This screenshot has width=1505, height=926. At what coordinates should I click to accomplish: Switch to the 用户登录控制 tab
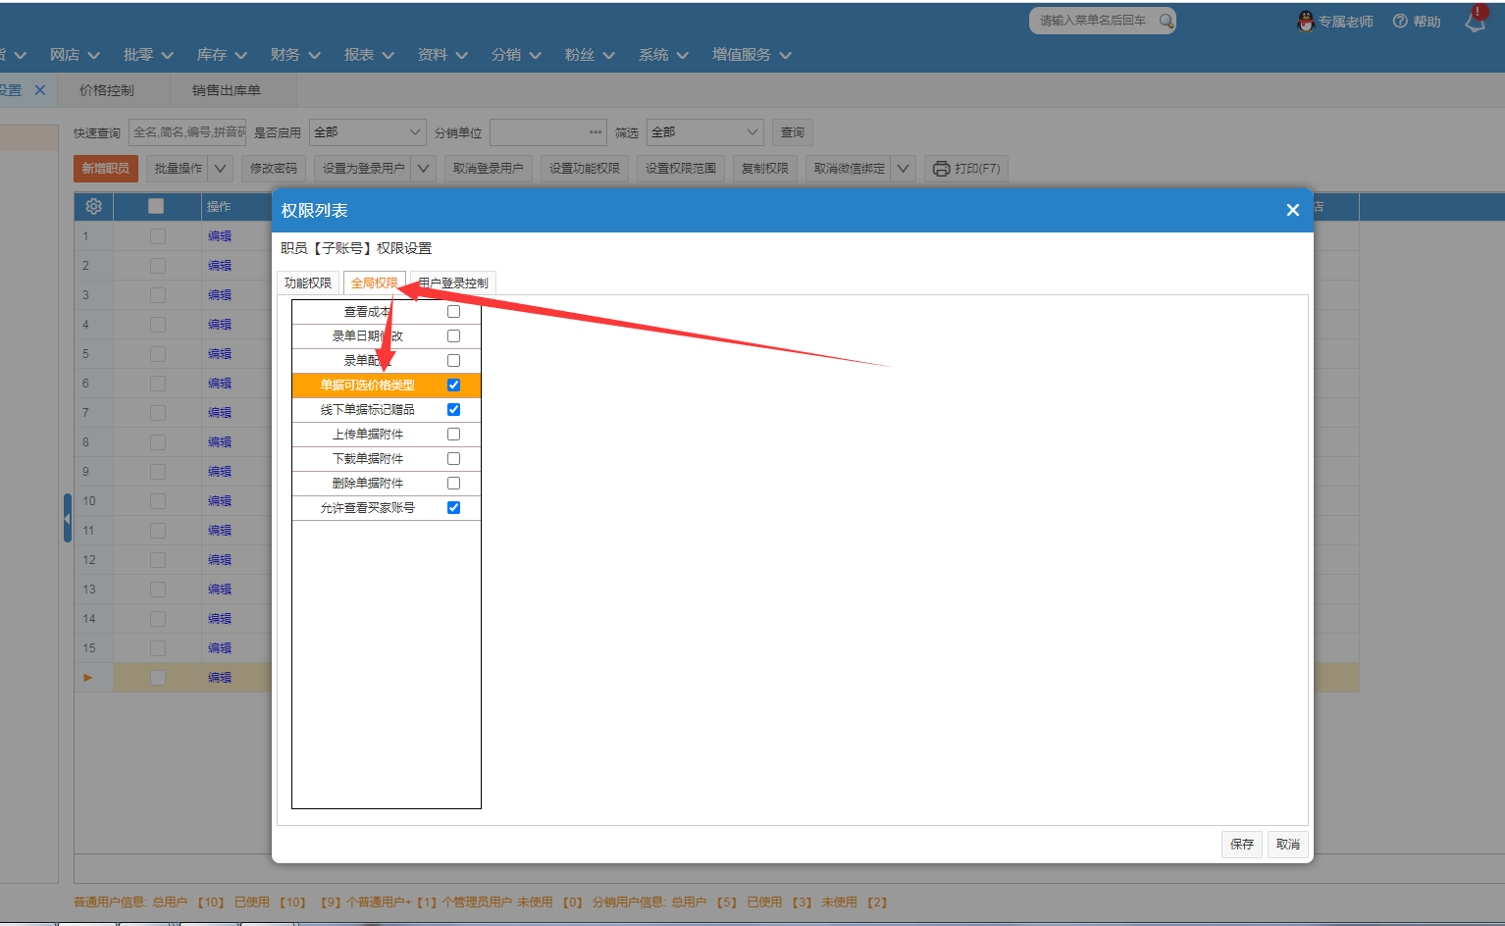(453, 283)
